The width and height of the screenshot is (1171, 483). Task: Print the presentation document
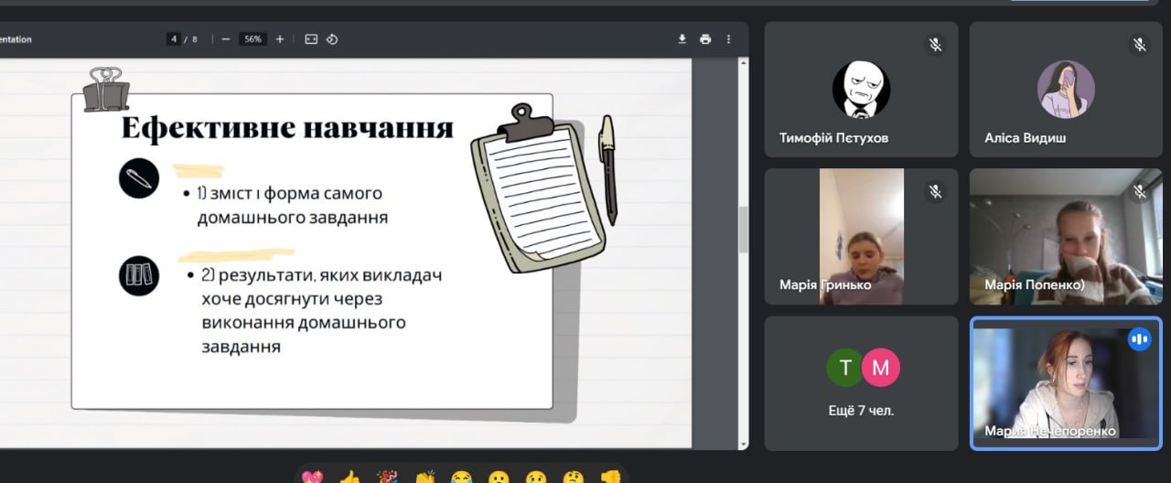[x=705, y=39]
